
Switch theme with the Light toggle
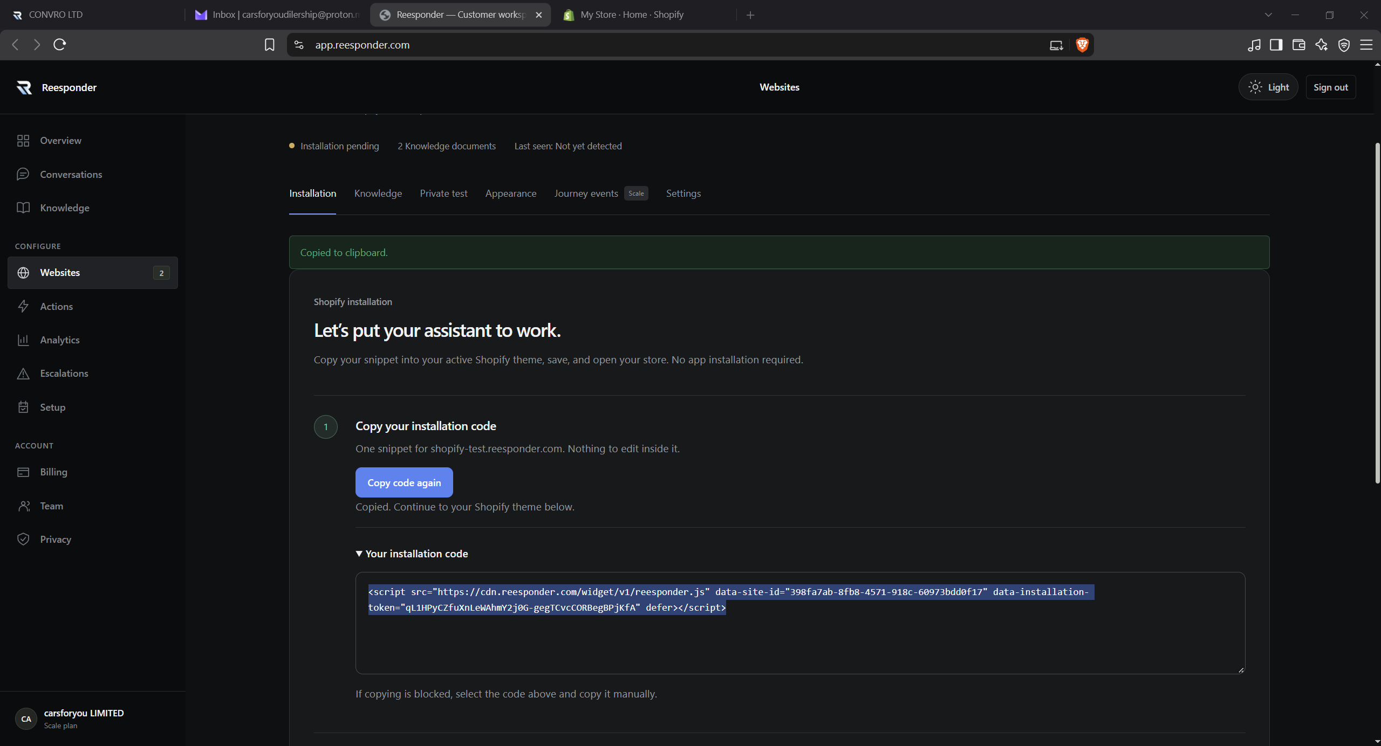pos(1268,87)
